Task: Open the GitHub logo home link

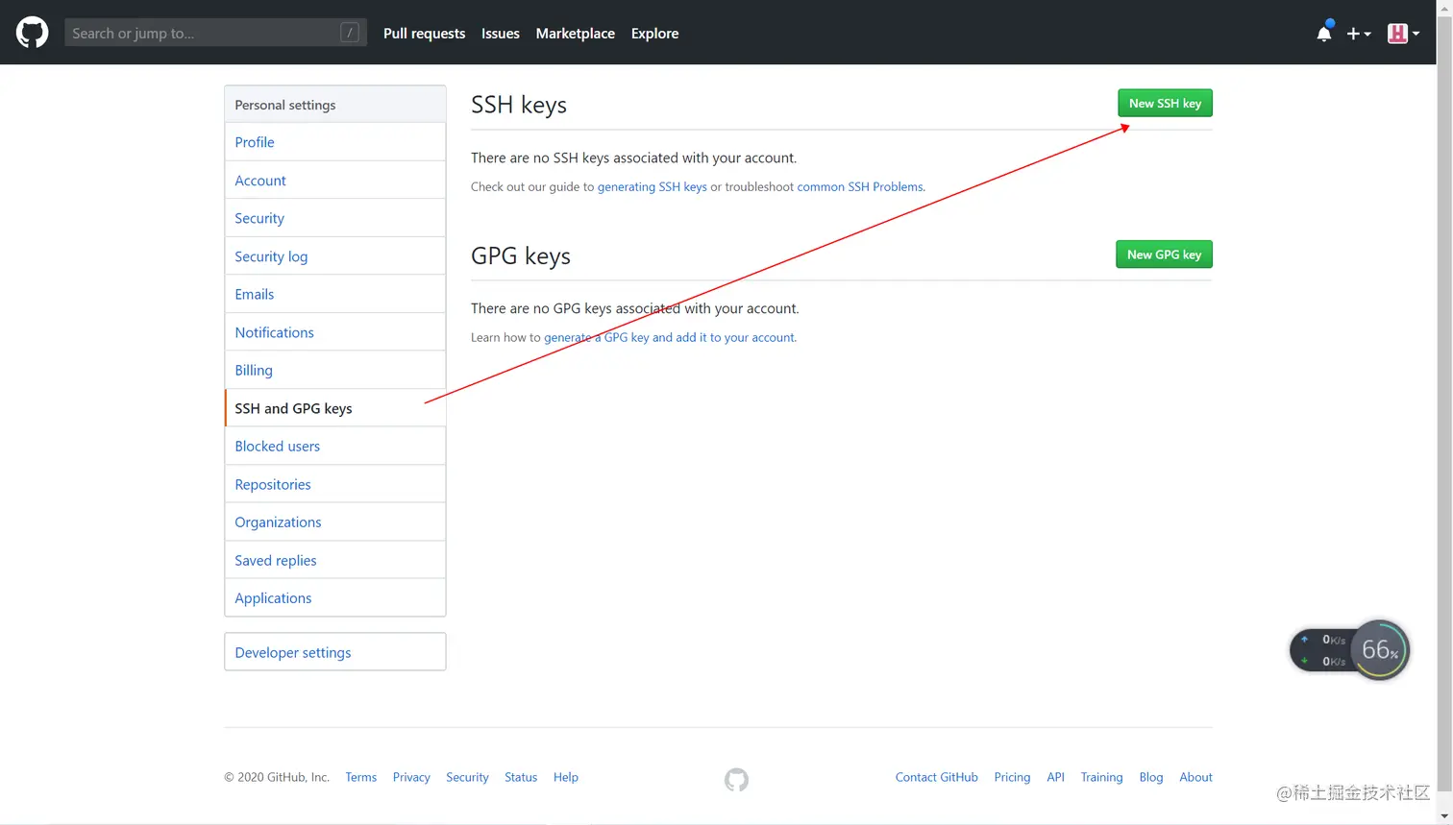Action: [x=32, y=33]
